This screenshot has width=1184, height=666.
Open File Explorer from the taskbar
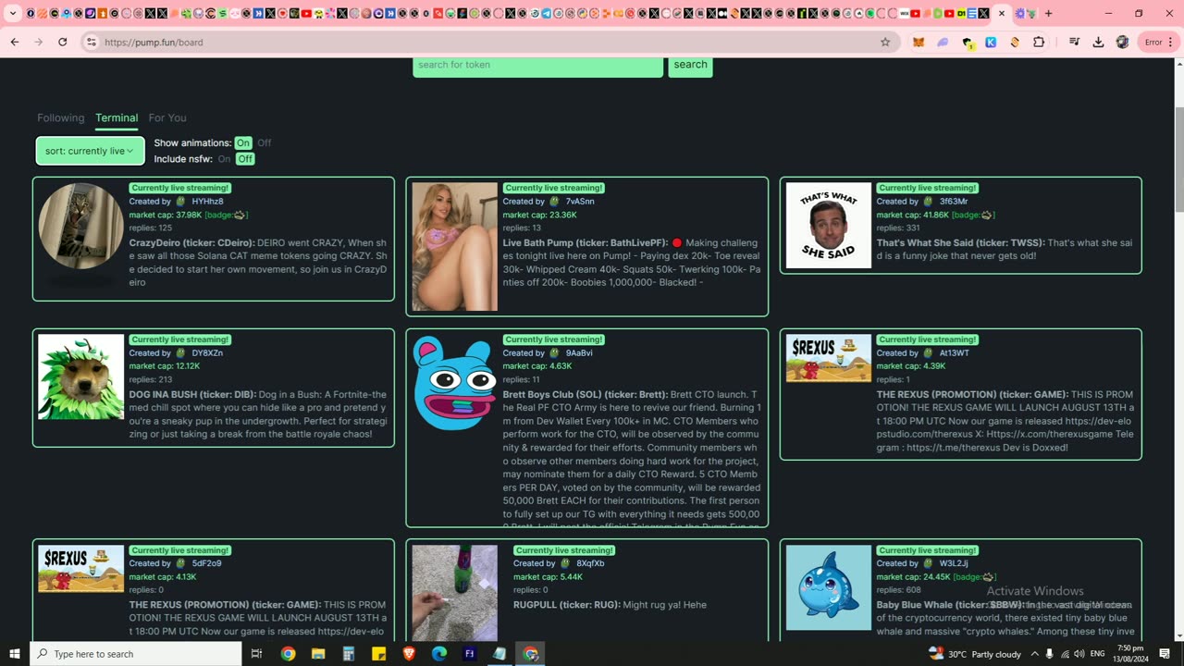click(x=318, y=654)
